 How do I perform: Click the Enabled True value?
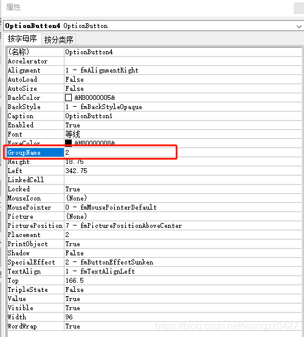pos(73,125)
